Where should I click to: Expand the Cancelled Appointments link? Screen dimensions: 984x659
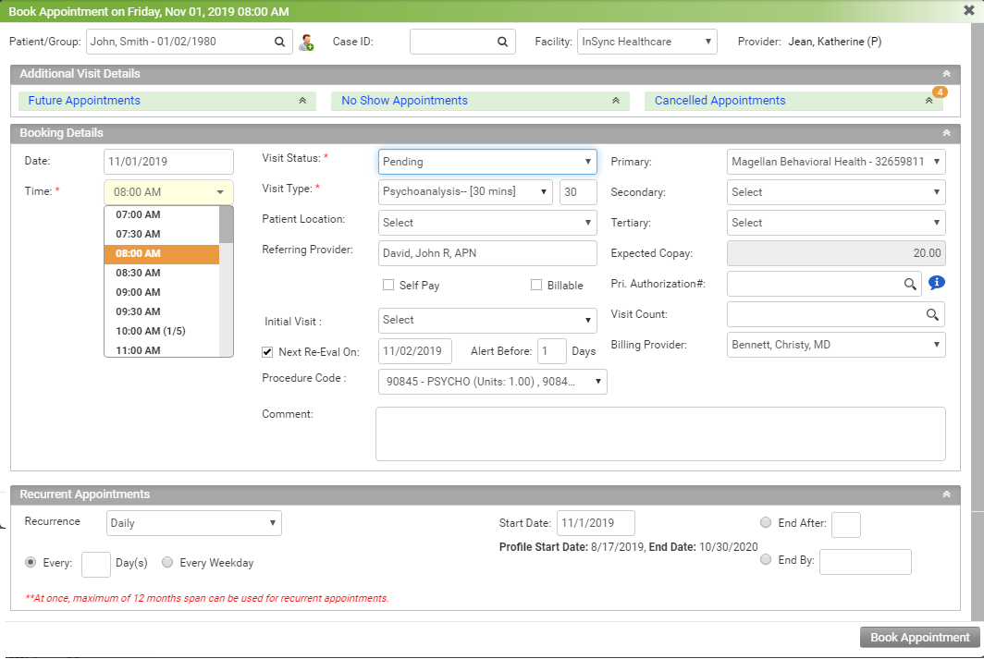(x=720, y=101)
